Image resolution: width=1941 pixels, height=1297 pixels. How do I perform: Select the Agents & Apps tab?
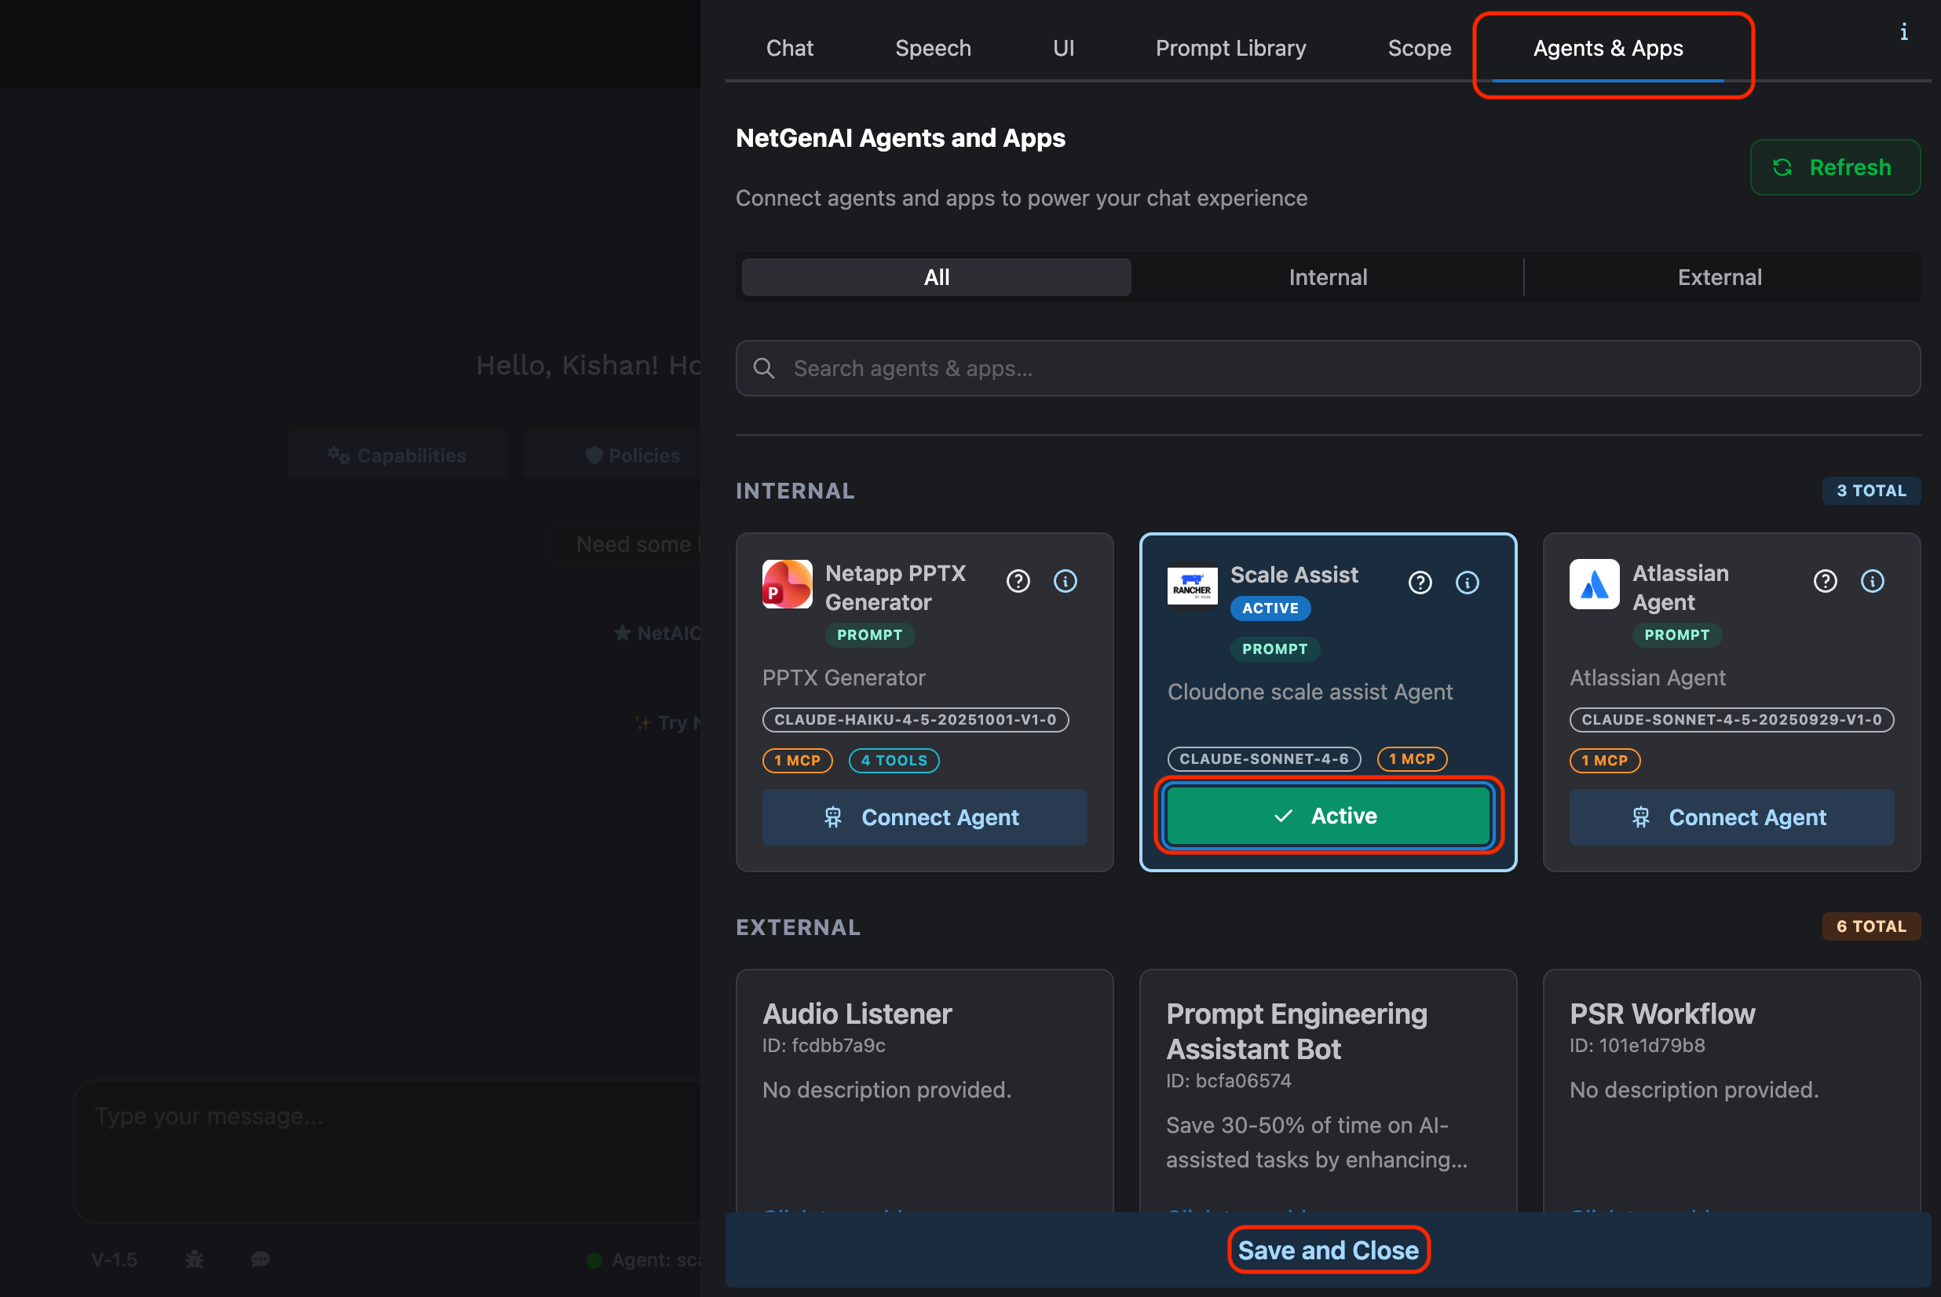tap(1608, 48)
